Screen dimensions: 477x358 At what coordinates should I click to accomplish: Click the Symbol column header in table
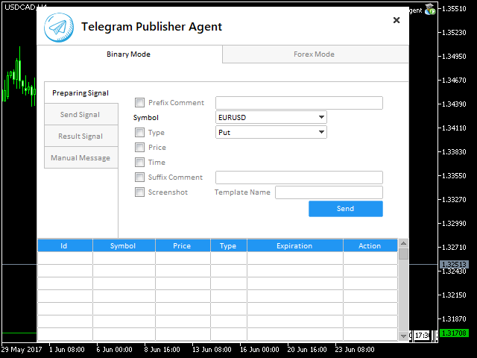[124, 245]
